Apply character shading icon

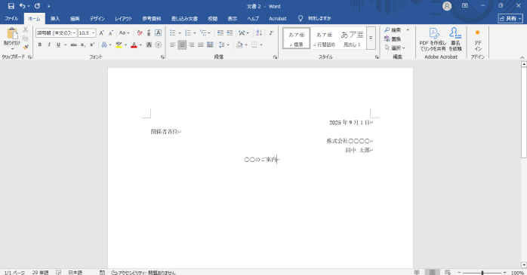(149, 44)
